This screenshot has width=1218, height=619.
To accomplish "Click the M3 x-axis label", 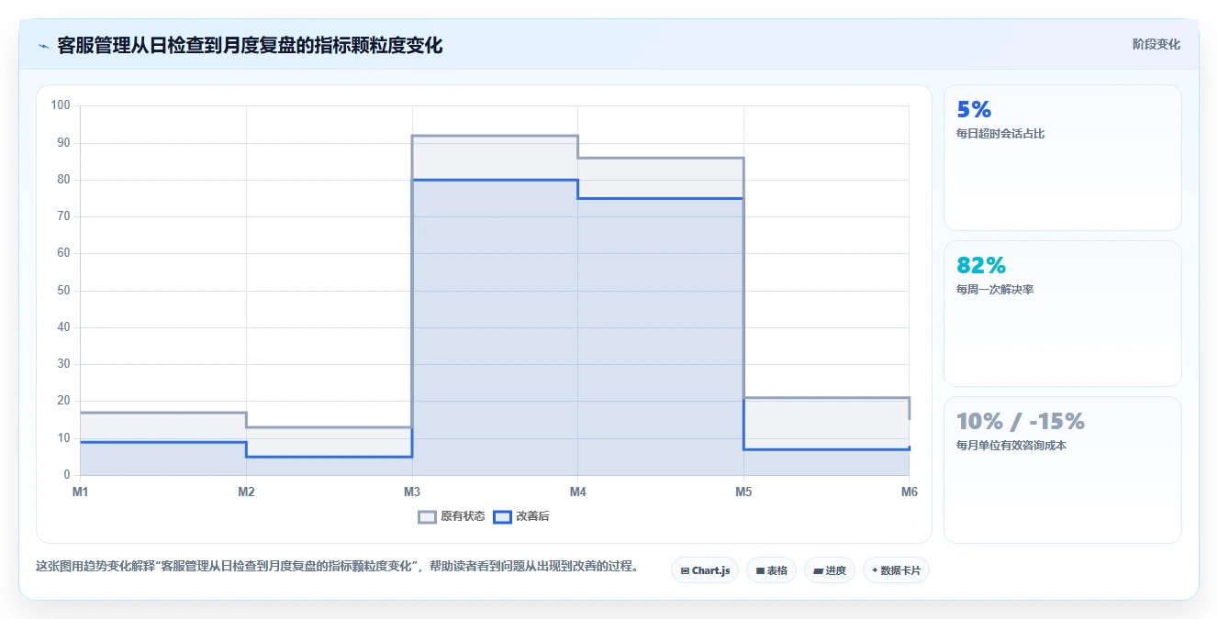I will 412,492.
